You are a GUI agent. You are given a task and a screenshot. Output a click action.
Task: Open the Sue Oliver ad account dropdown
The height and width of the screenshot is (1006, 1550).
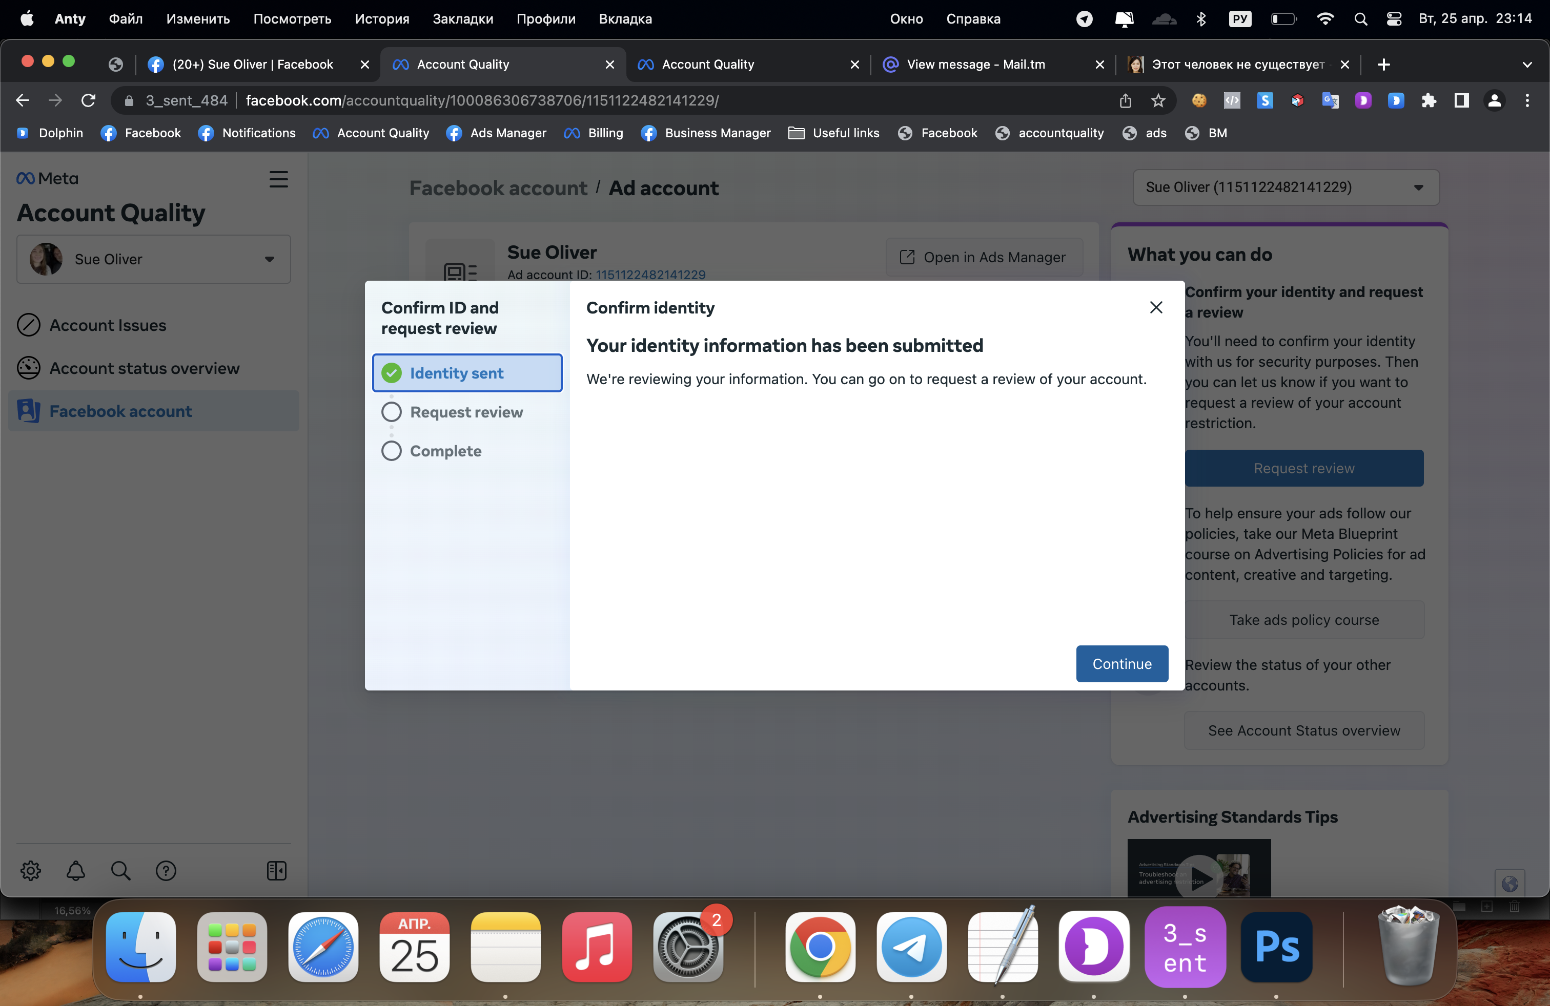pos(1286,187)
